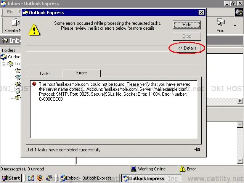Click the Error warning icon in the status bar
This screenshot has height=183, width=244.
[x=182, y=169]
